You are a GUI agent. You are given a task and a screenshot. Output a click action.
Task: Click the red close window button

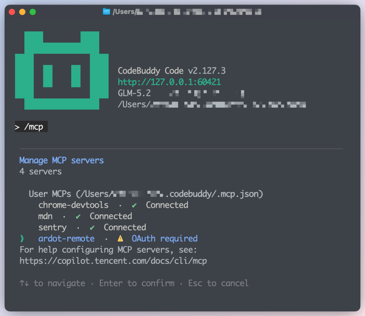tap(12, 12)
